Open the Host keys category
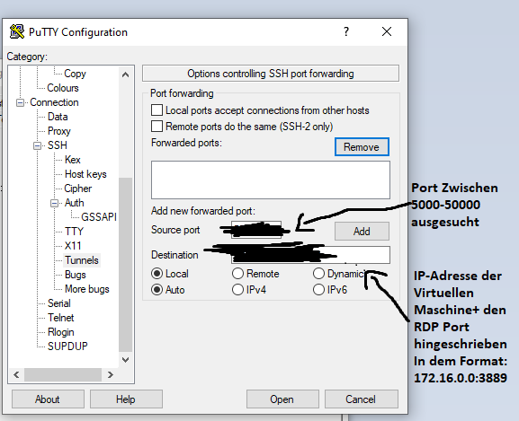The image size is (519, 421). (x=85, y=174)
